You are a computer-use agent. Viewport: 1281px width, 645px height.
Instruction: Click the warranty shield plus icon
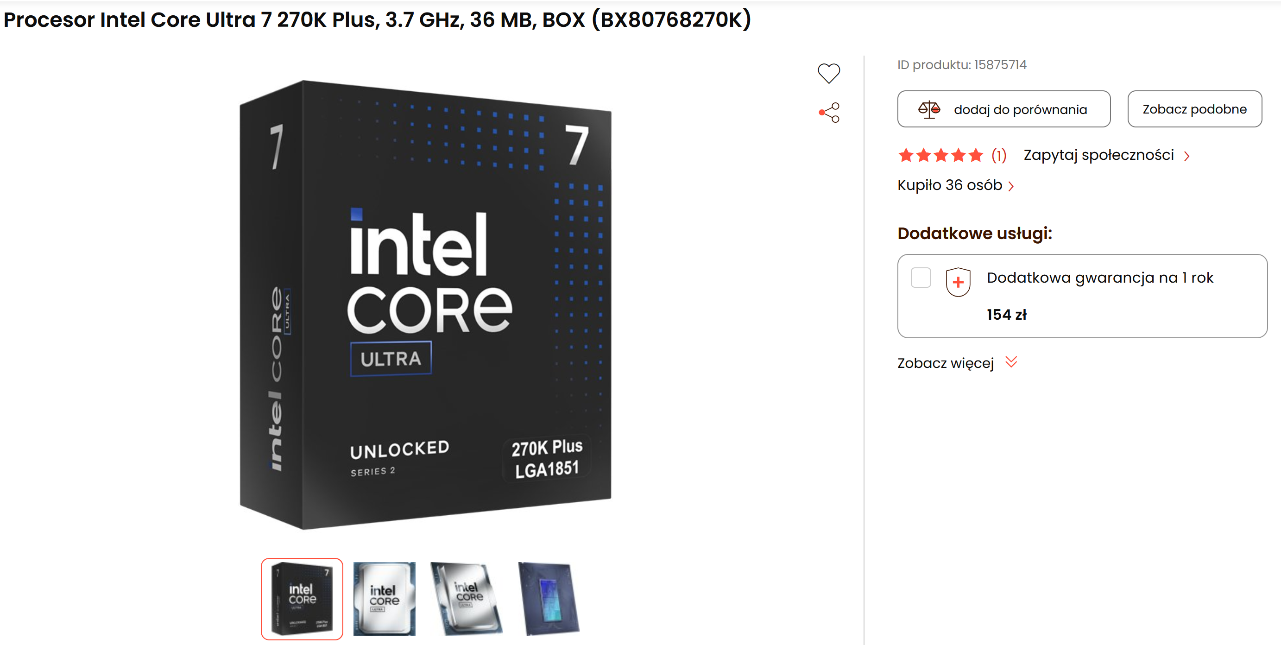958,282
